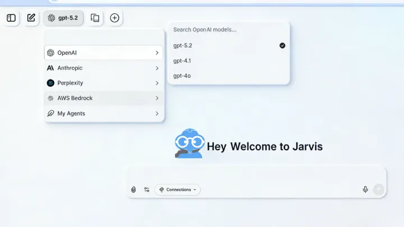Expand the Connections chevron arrow
The image size is (404, 227).
coord(195,189)
